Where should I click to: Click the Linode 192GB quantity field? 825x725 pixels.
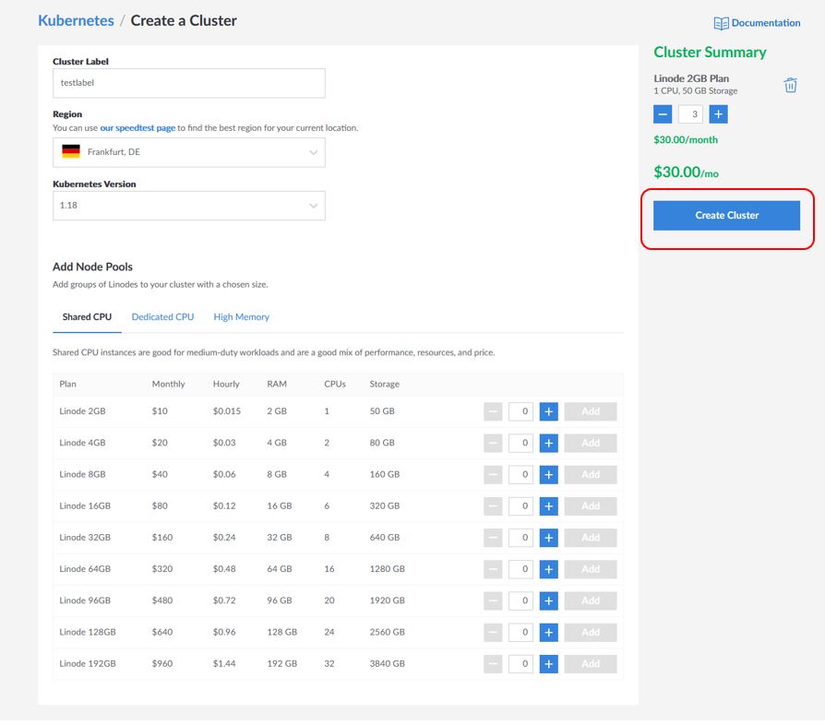tap(520, 664)
